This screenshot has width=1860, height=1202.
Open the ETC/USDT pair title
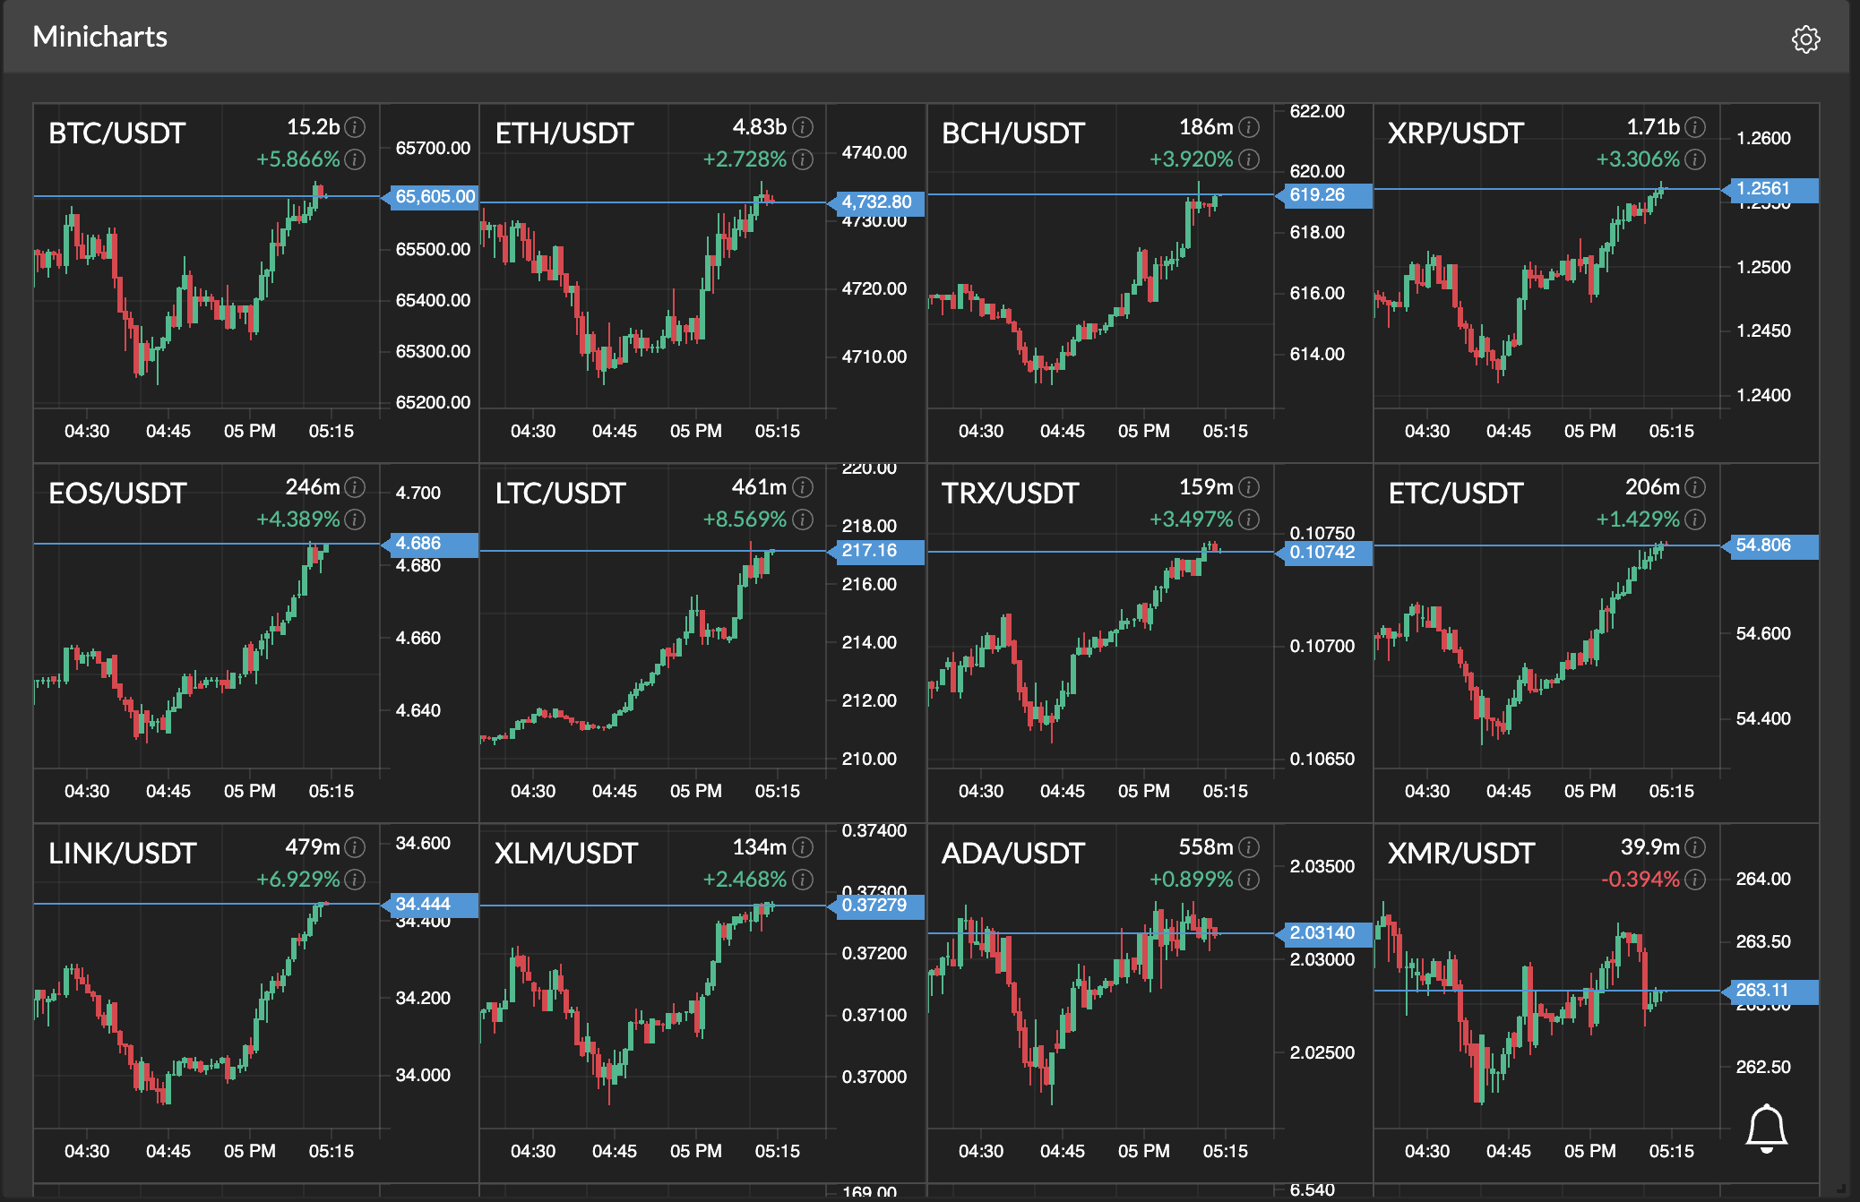click(1455, 494)
